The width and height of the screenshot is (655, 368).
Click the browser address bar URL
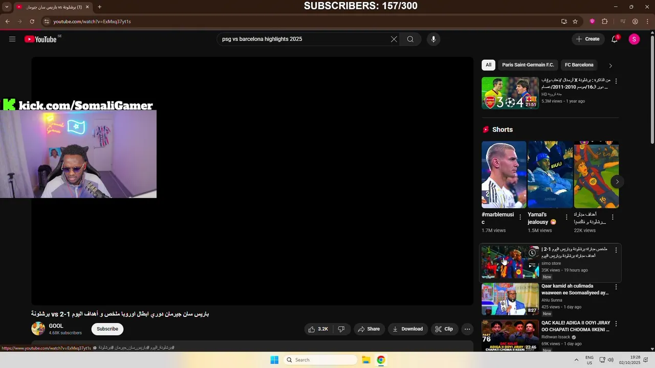coord(92,21)
